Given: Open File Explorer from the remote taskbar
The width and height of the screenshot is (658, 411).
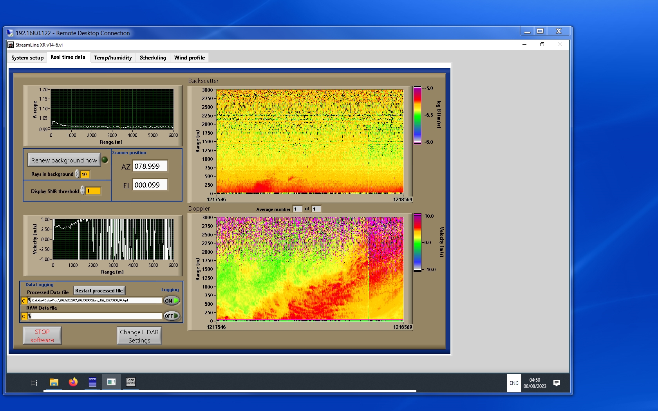Looking at the screenshot, I should tap(54, 382).
